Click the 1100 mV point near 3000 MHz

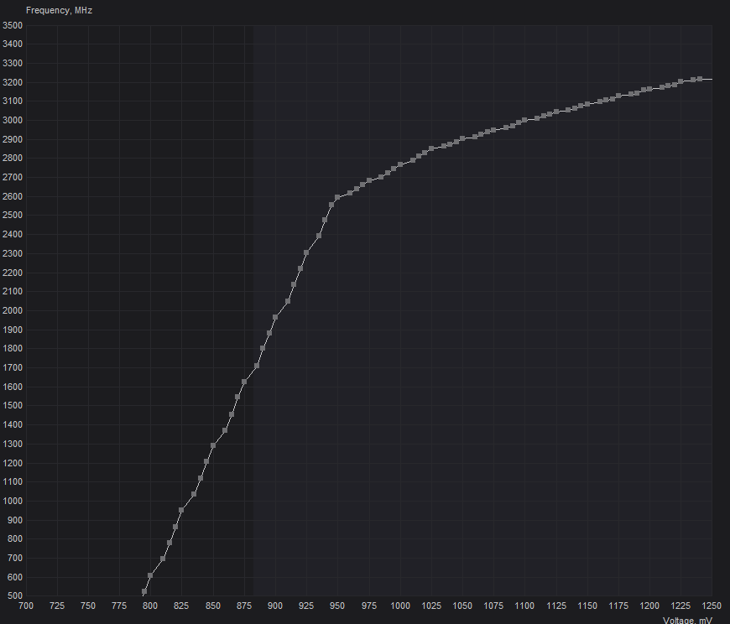[524, 120]
